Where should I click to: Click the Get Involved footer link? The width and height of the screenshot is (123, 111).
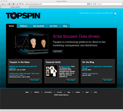[x=48, y=92]
